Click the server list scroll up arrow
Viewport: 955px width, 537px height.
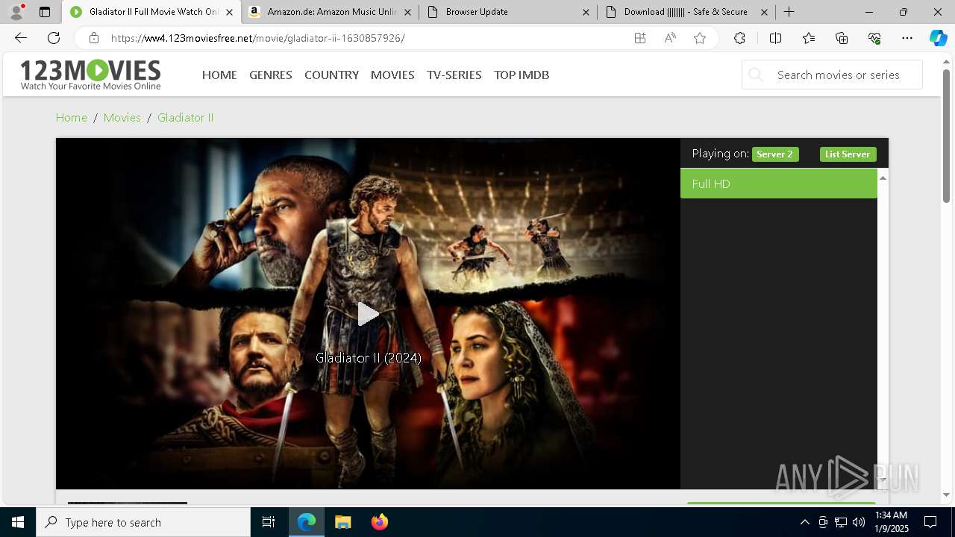pyautogui.click(x=883, y=178)
